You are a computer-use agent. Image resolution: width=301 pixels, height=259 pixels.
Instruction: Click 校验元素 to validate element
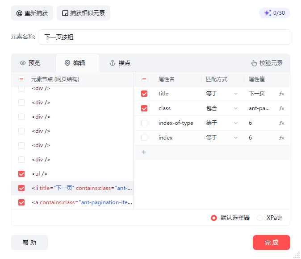click(267, 63)
